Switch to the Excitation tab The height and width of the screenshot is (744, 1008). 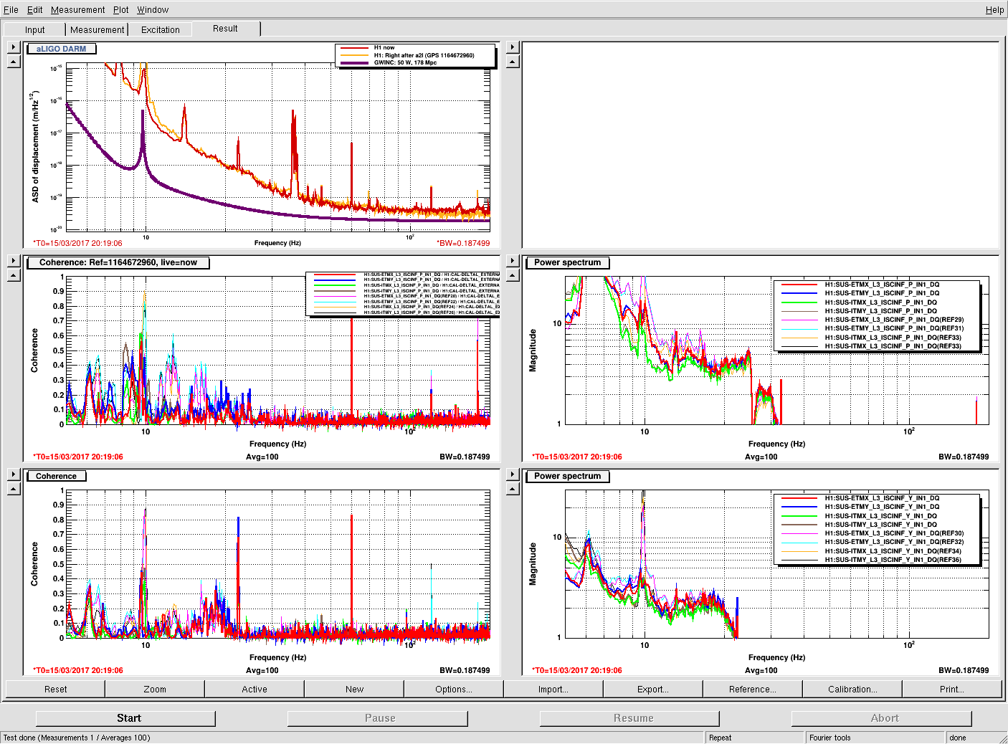point(160,29)
